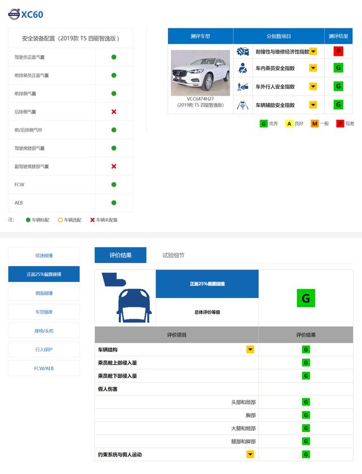Click the red P rating badge
The height and width of the screenshot is (474, 362).
(338, 51)
